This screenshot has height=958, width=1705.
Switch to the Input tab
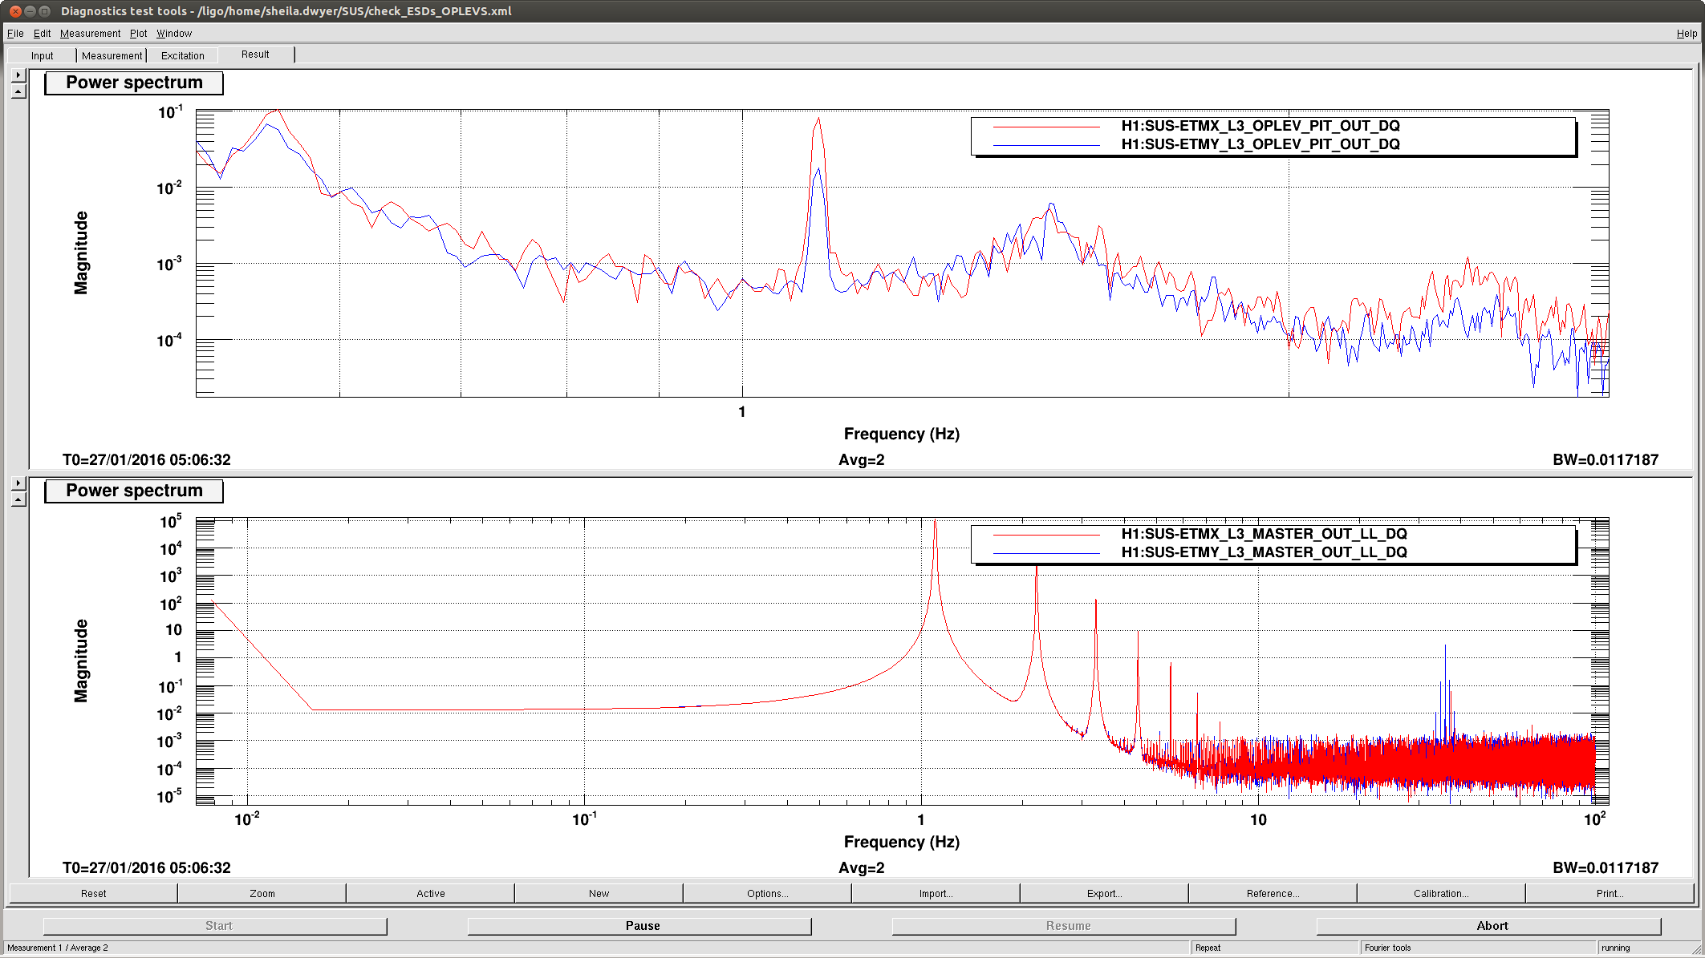point(43,56)
